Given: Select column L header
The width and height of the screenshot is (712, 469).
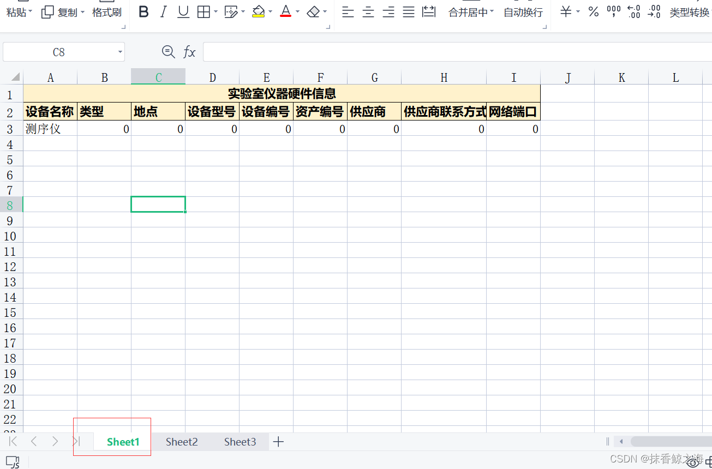Looking at the screenshot, I should [675, 77].
